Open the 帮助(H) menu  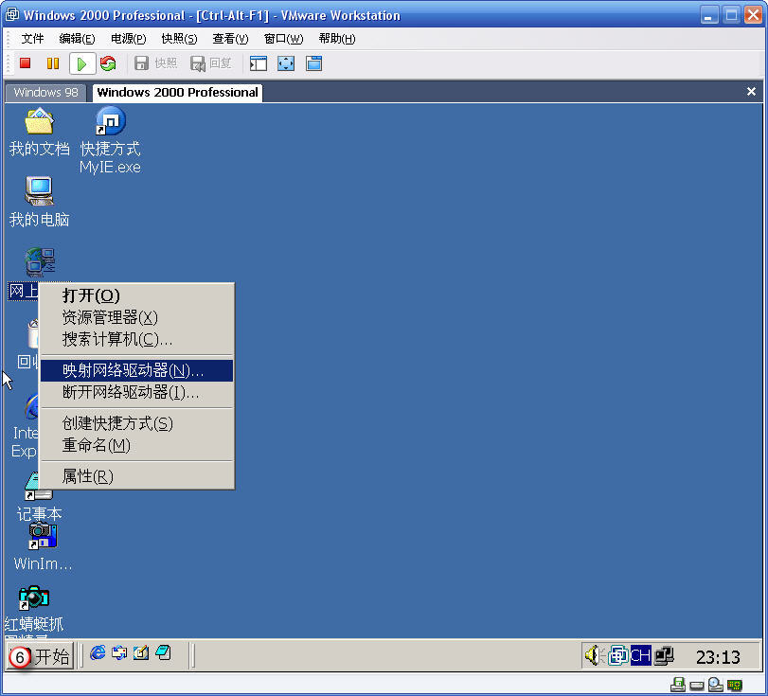337,38
